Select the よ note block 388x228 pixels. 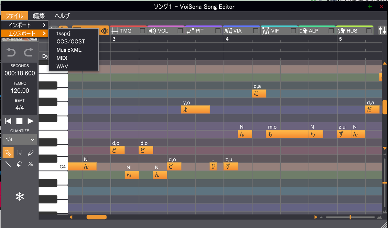[x=195, y=109]
